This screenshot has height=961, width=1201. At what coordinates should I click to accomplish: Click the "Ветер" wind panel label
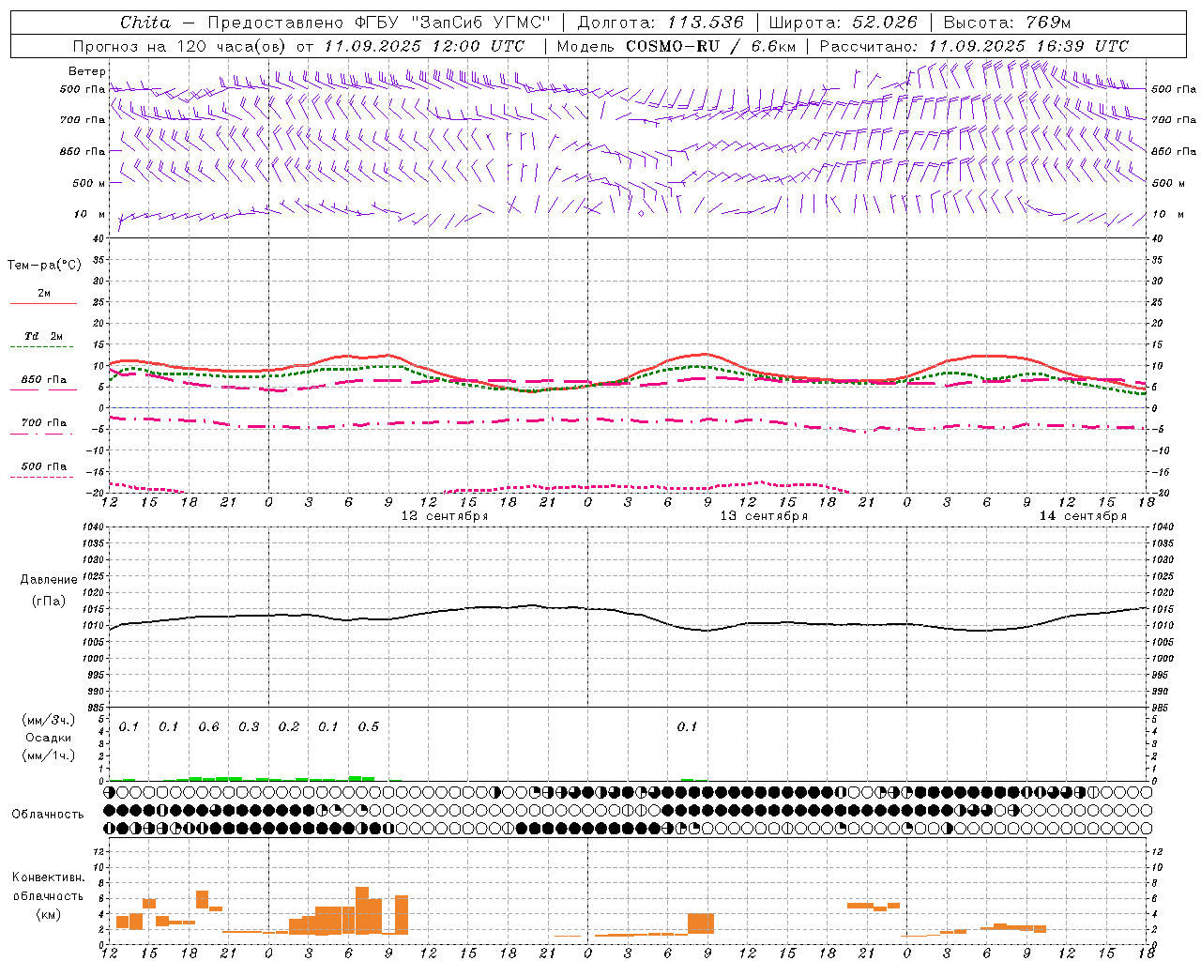click(x=86, y=71)
